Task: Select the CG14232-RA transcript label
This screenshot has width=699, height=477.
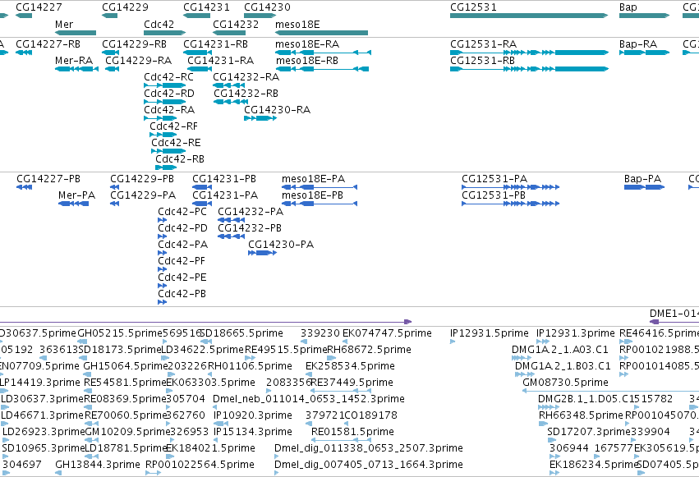Action: (246, 77)
